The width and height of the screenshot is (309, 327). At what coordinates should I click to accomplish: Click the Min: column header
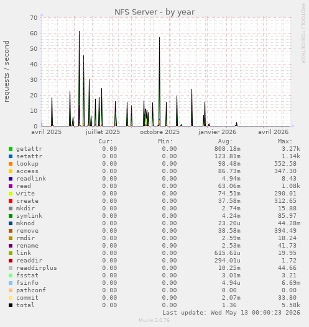(x=165, y=141)
